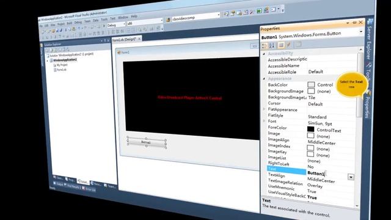Collapse the Accessibility category
Screen dimensions: 391x220
tap(264, 54)
